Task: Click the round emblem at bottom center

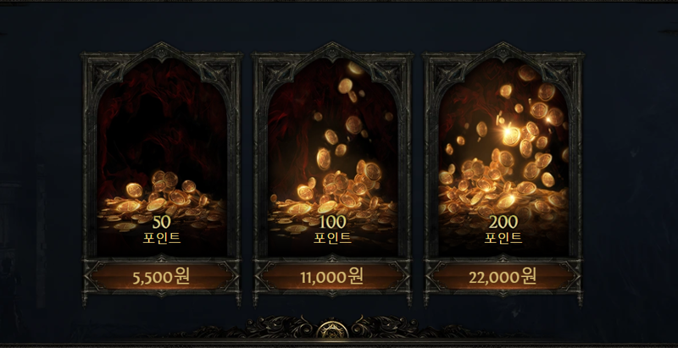Action: pyautogui.click(x=332, y=330)
